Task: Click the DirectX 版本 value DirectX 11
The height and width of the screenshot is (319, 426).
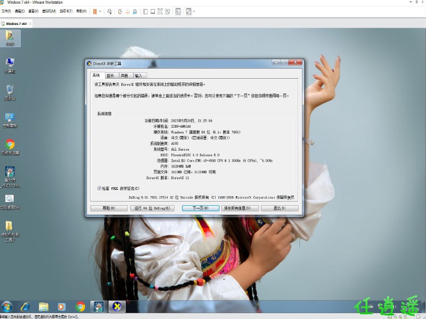Action: click(x=180, y=178)
